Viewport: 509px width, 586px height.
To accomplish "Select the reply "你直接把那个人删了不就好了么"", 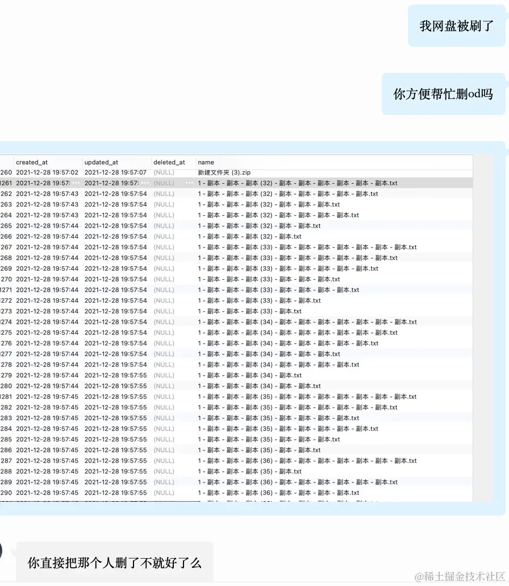I will (x=115, y=563).
